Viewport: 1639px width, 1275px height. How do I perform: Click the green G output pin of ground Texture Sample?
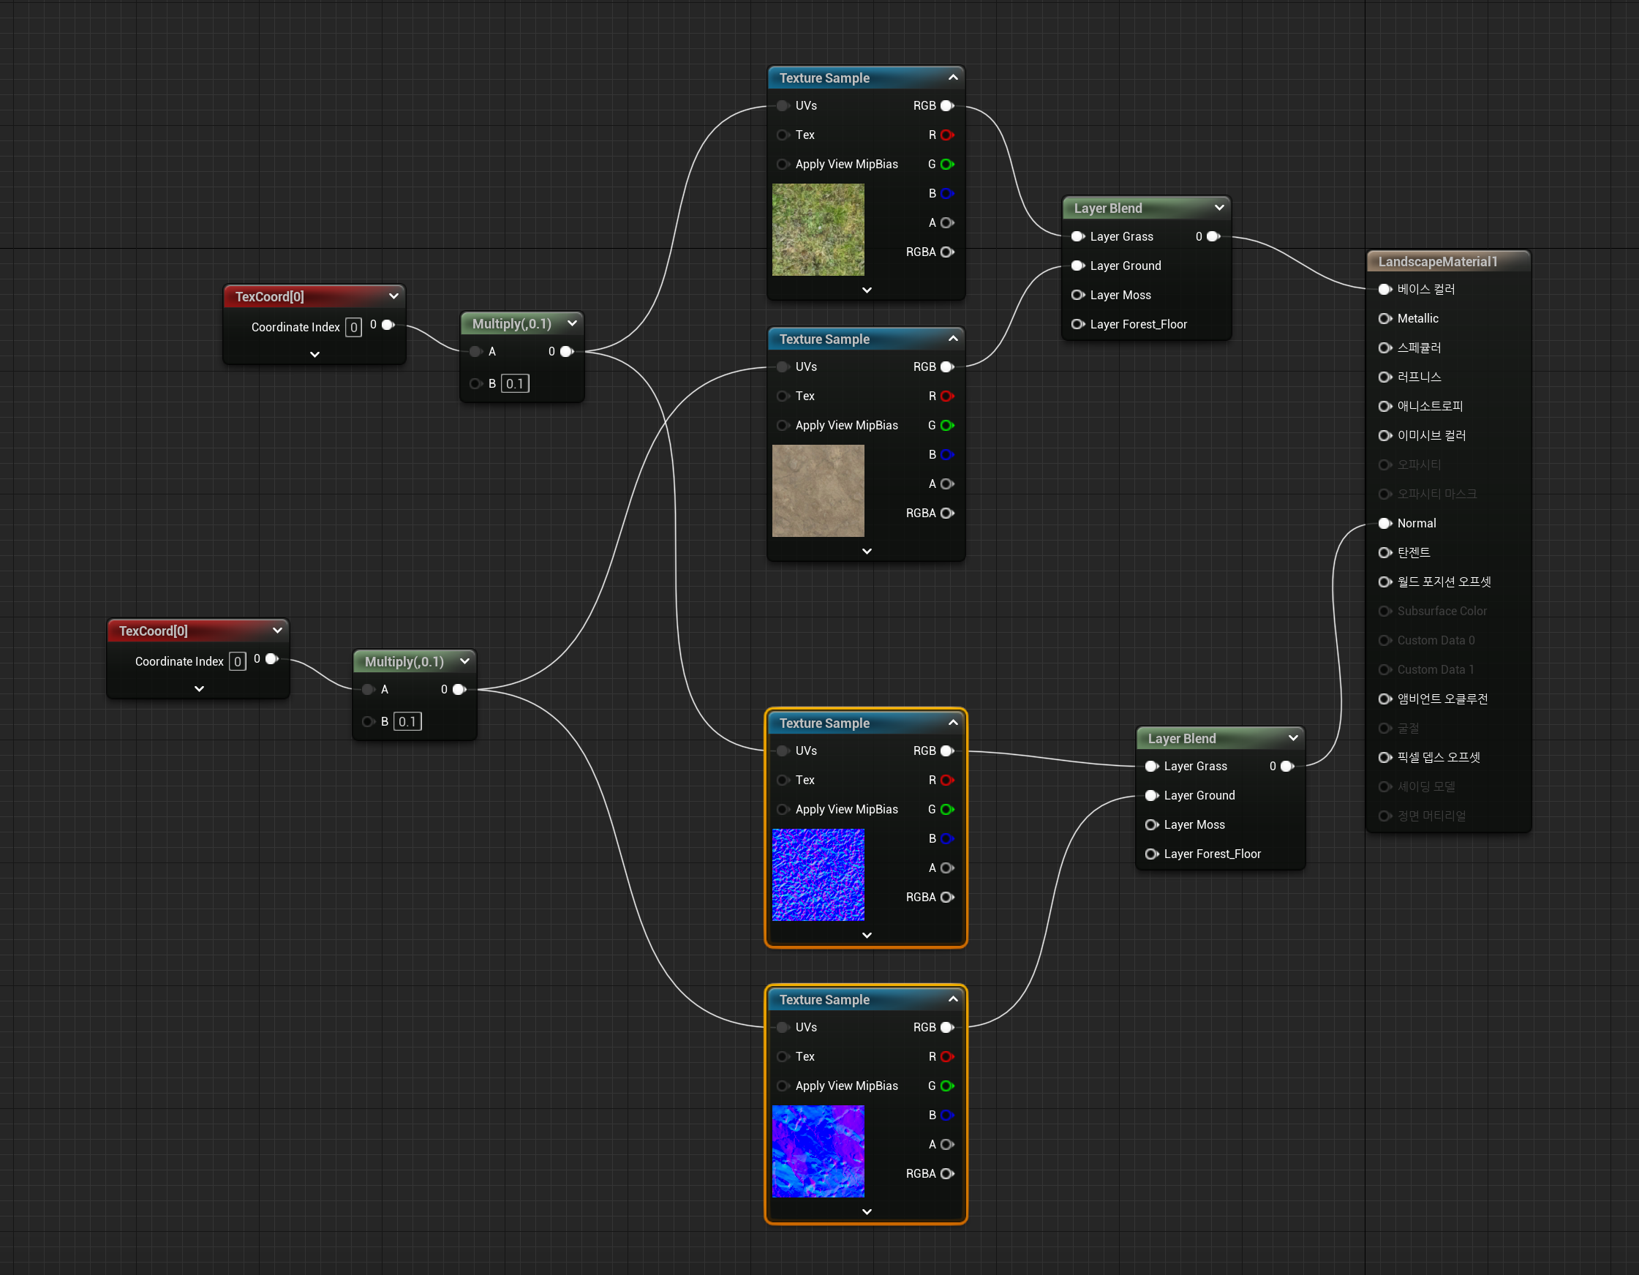point(946,426)
